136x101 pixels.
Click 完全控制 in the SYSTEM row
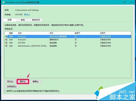[53, 43]
